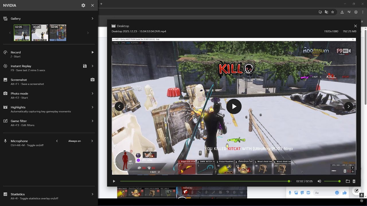Viewport: 367px width, 206px height.
Task: Open file location with folder icon
Action: coord(348,181)
